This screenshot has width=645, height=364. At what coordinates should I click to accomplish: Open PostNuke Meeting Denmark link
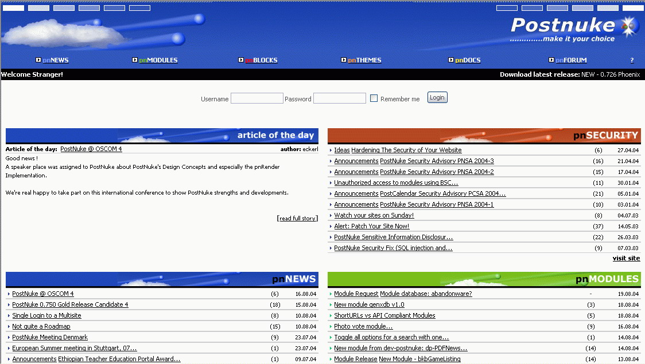pos(50,337)
